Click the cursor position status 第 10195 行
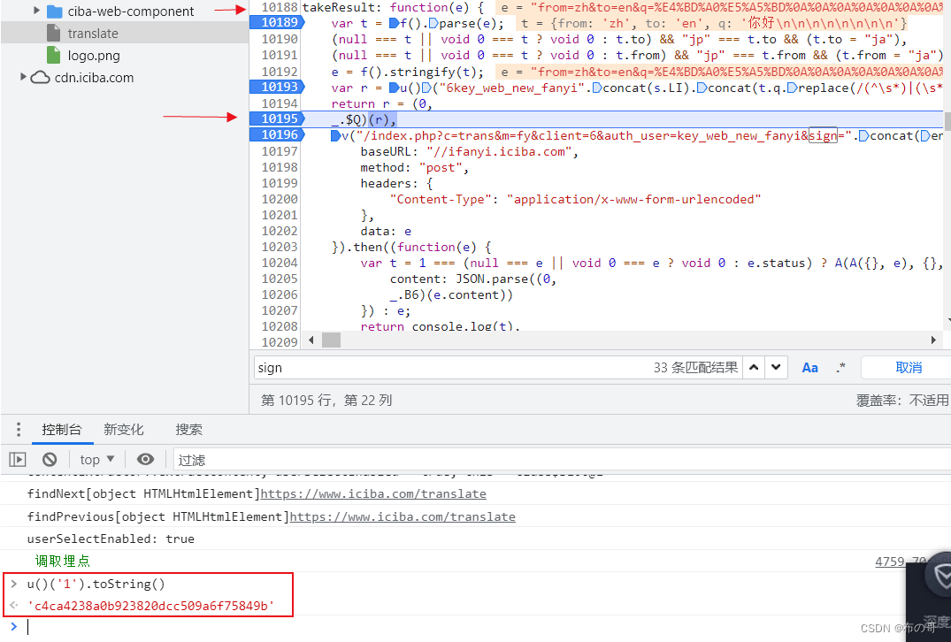This screenshot has height=642, width=951. pyautogui.click(x=326, y=400)
